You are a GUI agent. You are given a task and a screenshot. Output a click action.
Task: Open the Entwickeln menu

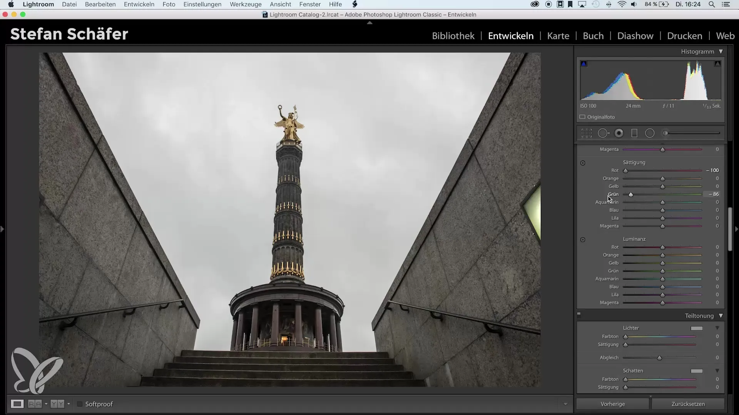tap(139, 4)
